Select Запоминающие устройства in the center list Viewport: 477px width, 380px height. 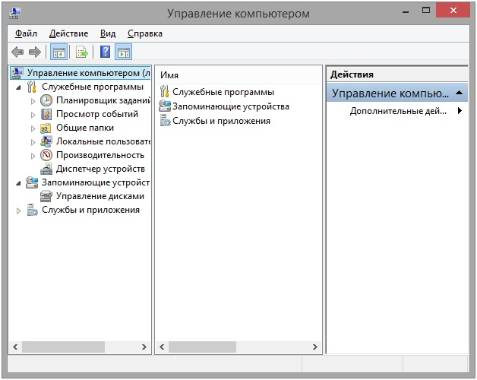tap(230, 106)
